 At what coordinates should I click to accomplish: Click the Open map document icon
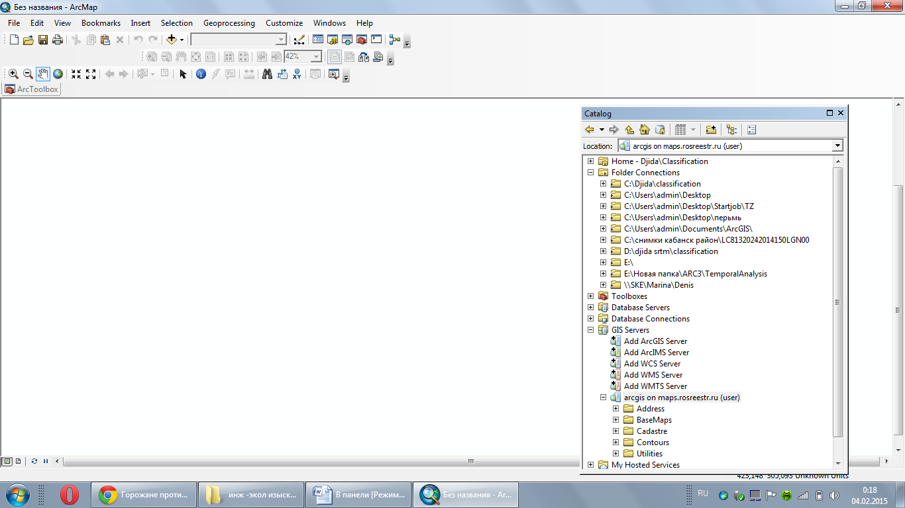click(28, 40)
